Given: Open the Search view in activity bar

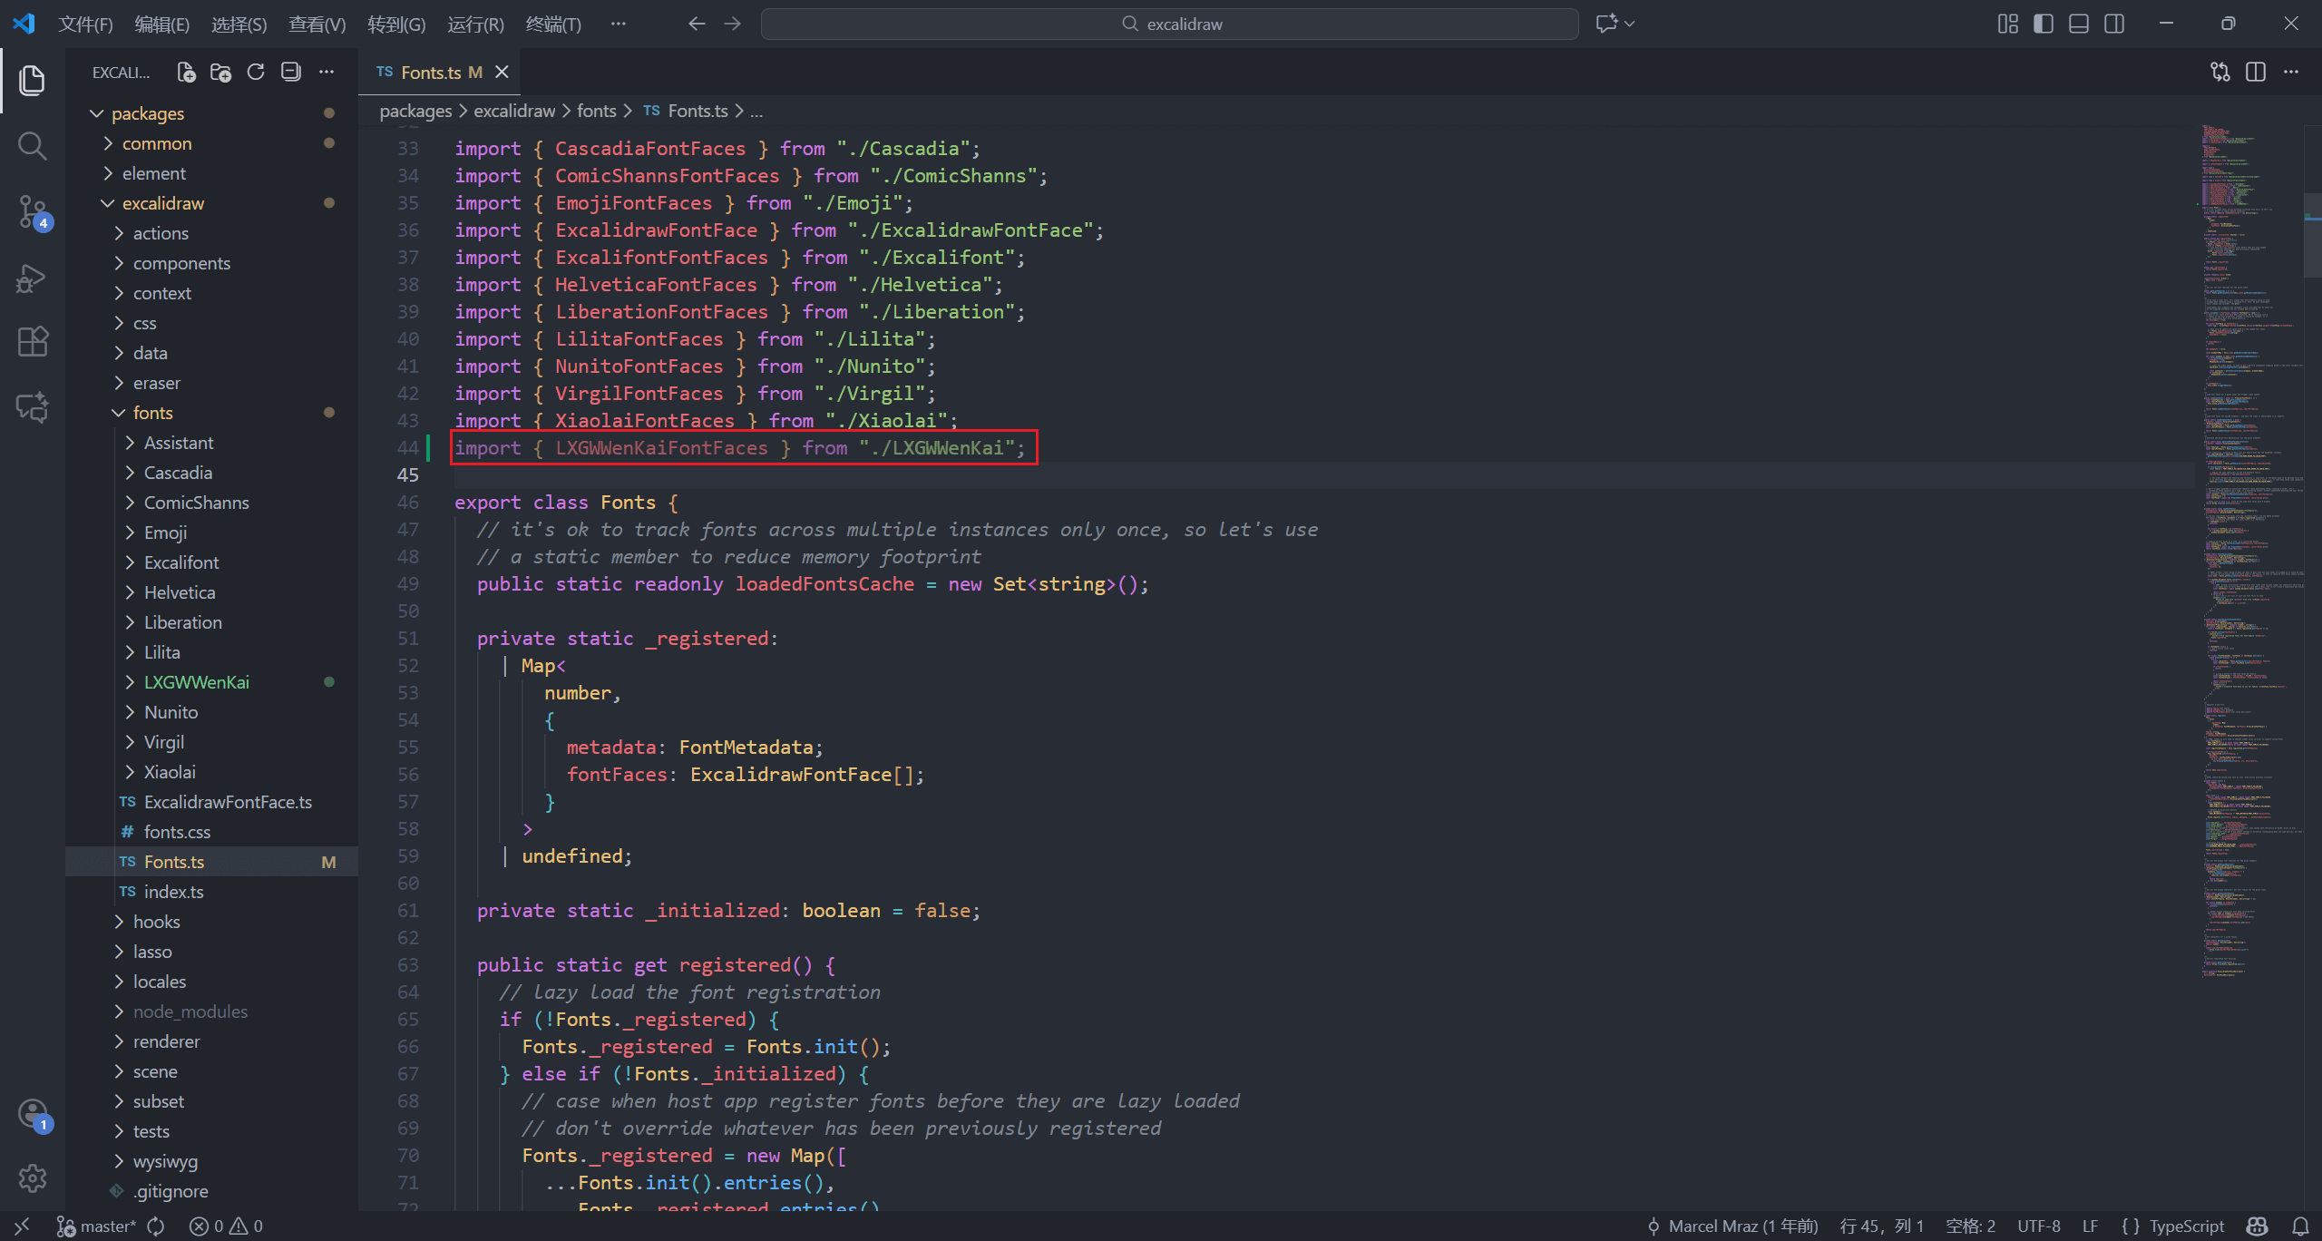Looking at the screenshot, I should [33, 146].
